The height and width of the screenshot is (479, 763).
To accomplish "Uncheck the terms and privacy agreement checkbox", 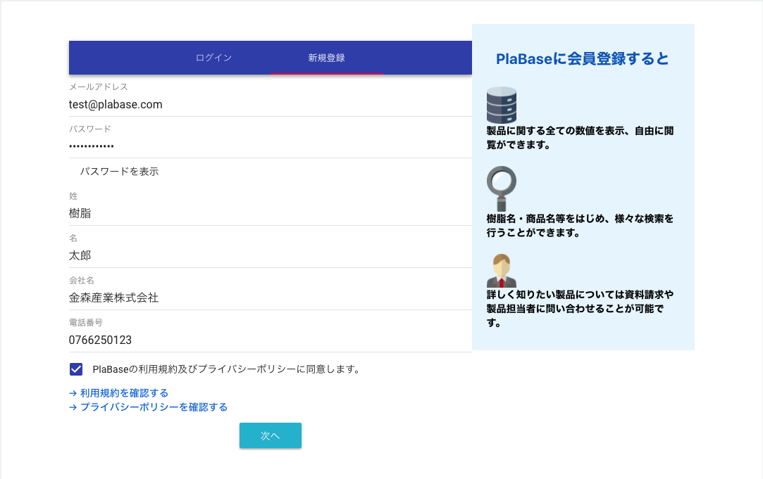I will point(77,369).
